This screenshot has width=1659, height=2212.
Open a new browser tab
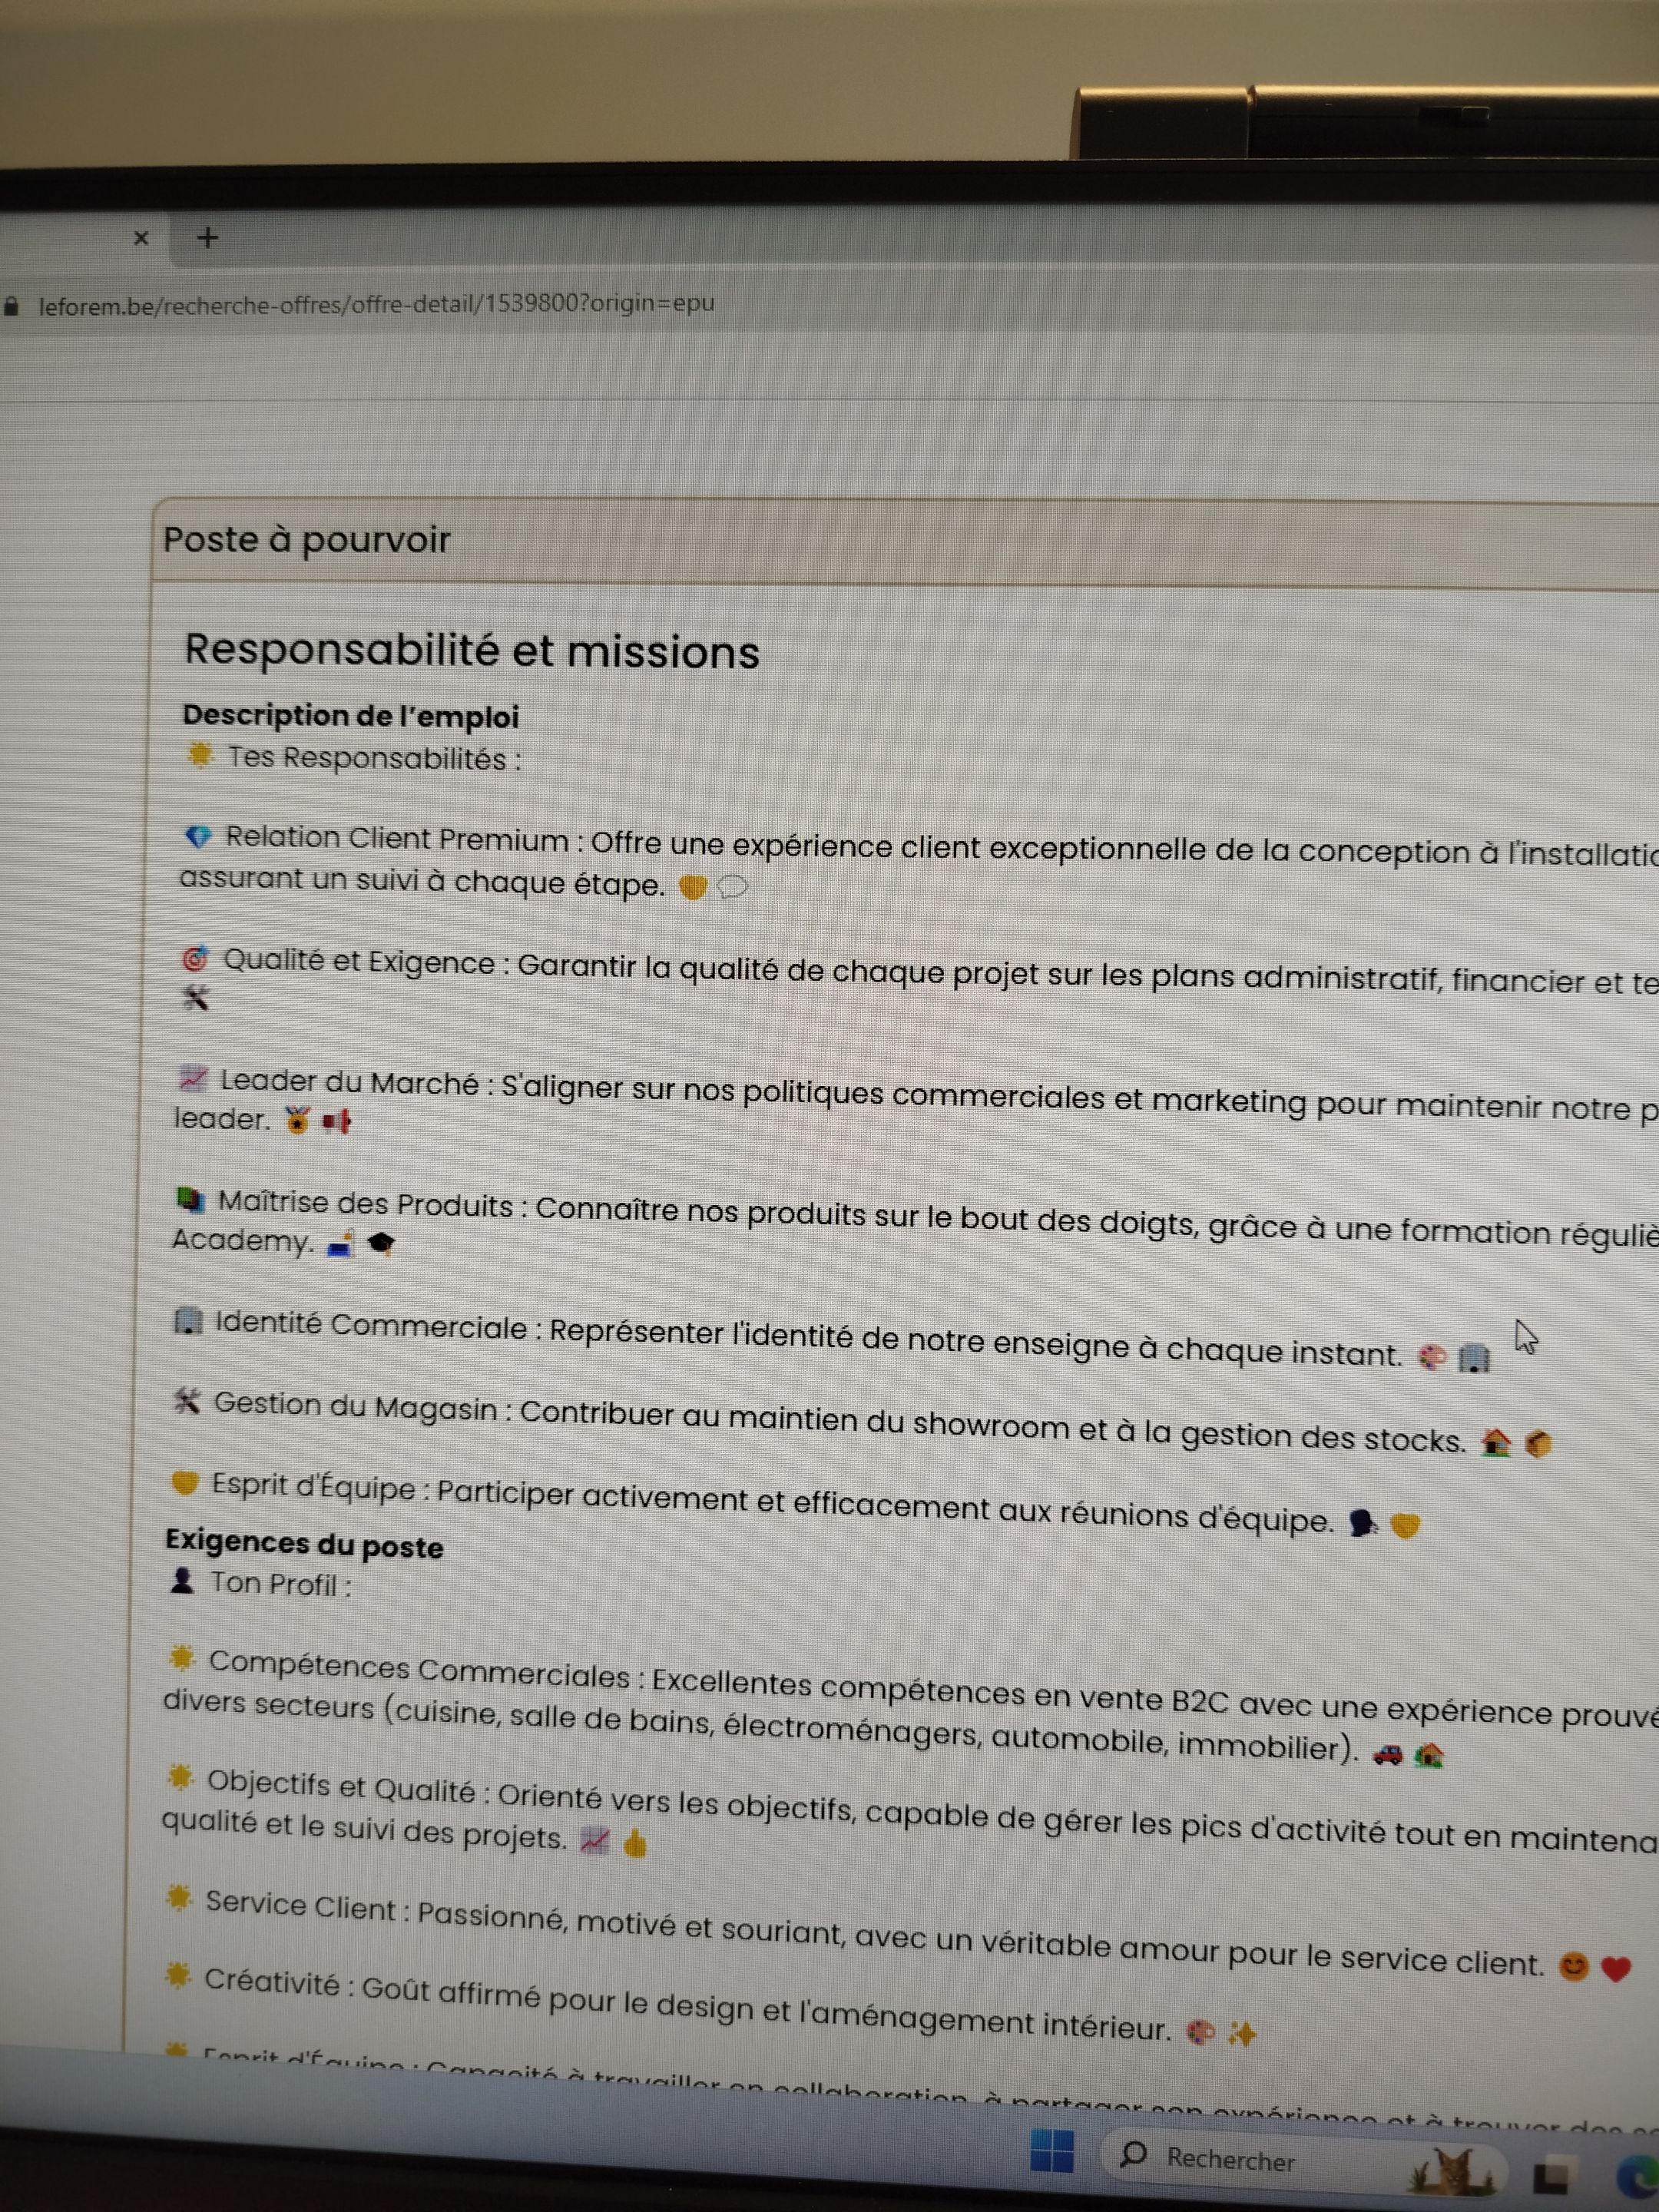[x=207, y=237]
